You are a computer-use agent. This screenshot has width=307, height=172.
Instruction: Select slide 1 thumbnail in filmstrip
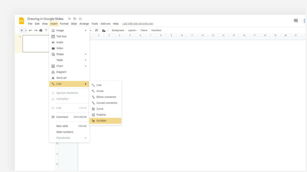pos(36,43)
